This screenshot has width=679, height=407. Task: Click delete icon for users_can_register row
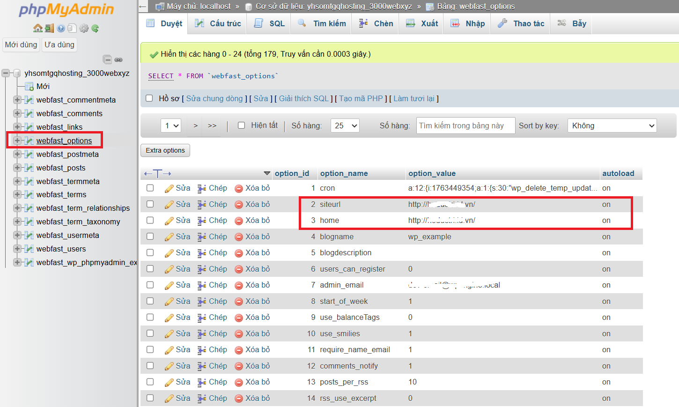239,269
